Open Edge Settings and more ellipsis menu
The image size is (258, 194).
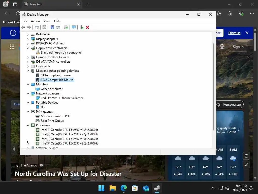[x=252, y=14]
